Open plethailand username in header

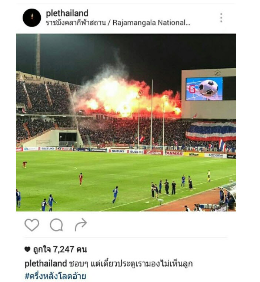[67, 13]
